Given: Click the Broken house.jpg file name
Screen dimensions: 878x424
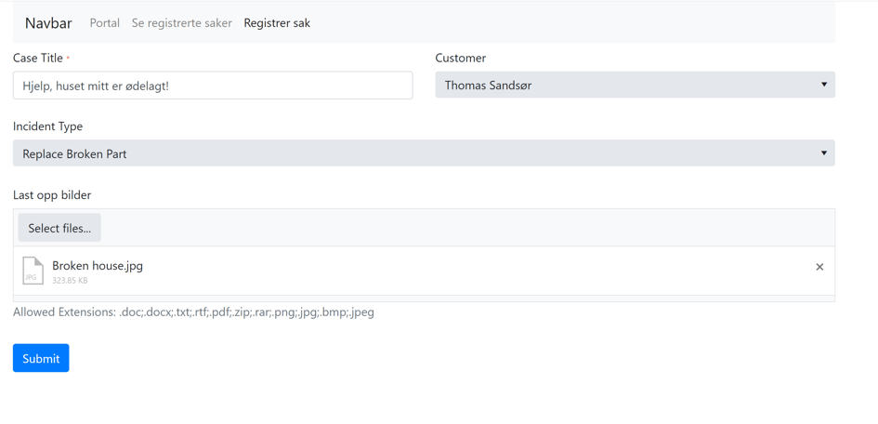Looking at the screenshot, I should coord(98,266).
